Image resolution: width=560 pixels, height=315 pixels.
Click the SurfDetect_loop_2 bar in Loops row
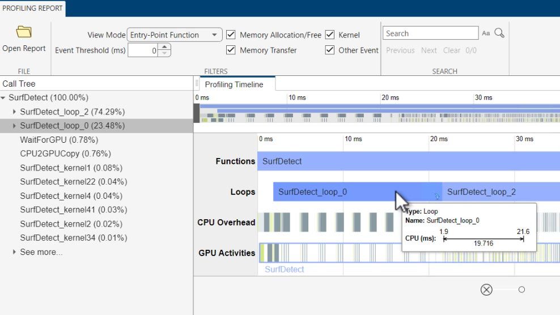point(501,192)
